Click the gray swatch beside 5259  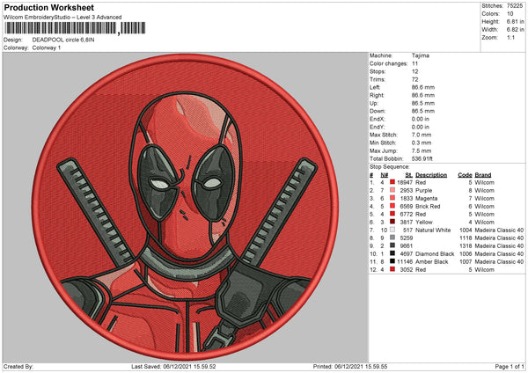pos(392,238)
